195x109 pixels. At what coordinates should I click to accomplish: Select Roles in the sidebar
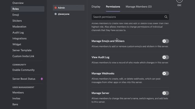[x=27, y=9]
